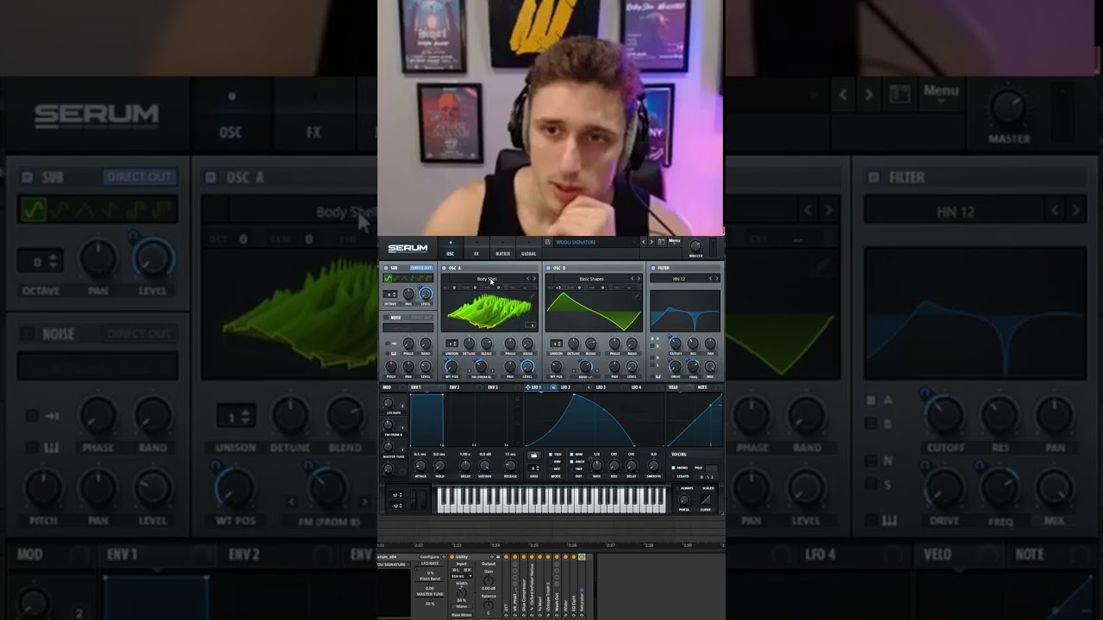The height and width of the screenshot is (620, 1103).
Task: Click the MASTER volume knob
Action: [x=695, y=245]
